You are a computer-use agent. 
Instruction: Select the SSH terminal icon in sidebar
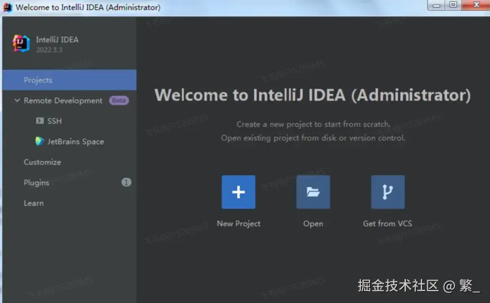40,121
